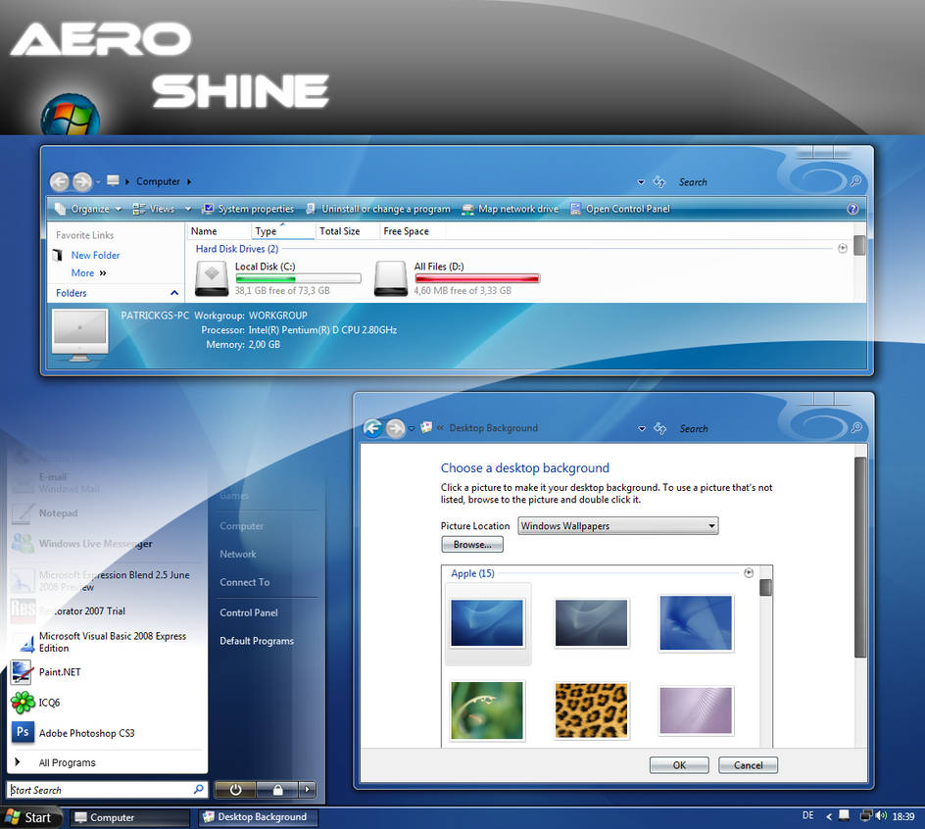Click Uninstall or change a program

point(378,209)
